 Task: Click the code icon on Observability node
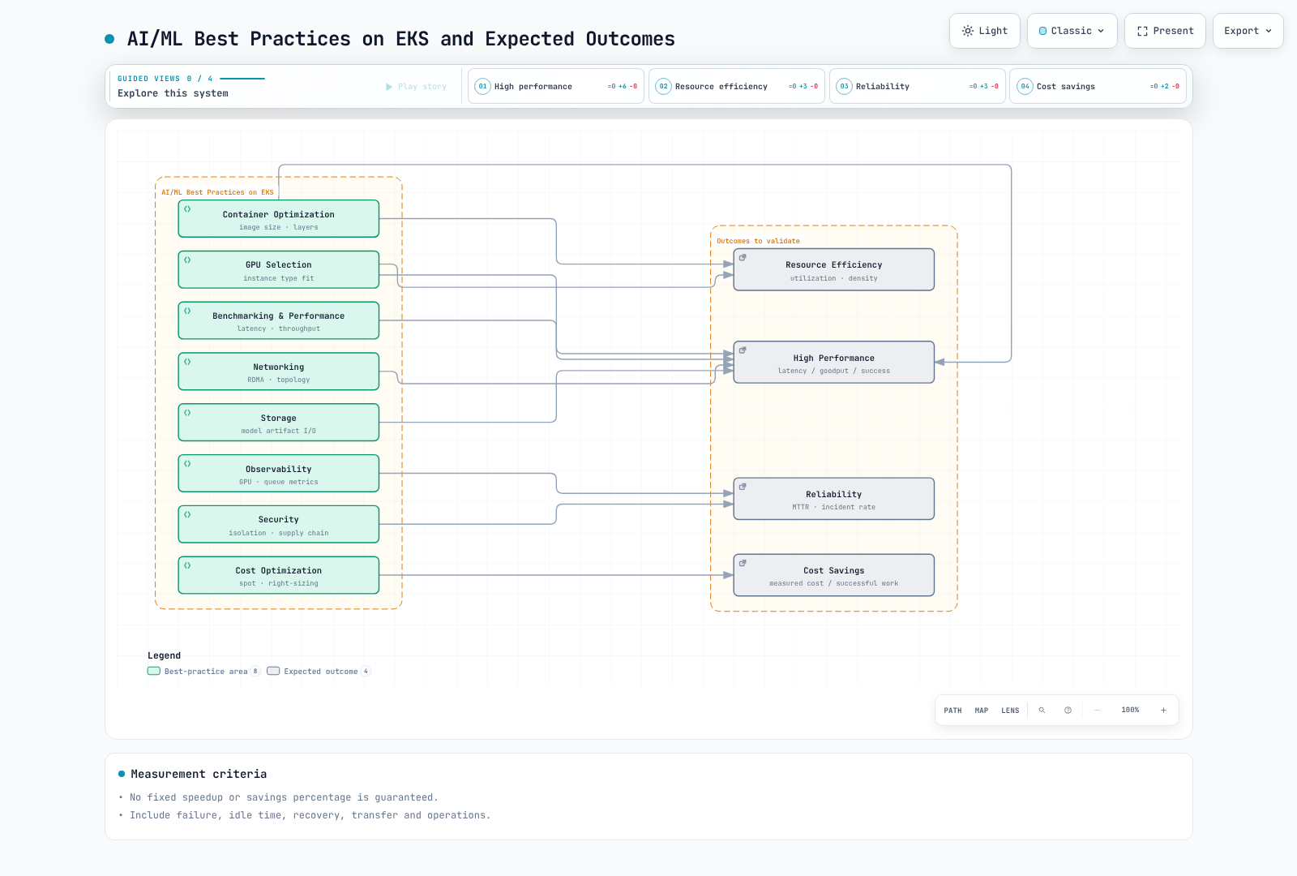tap(187, 464)
